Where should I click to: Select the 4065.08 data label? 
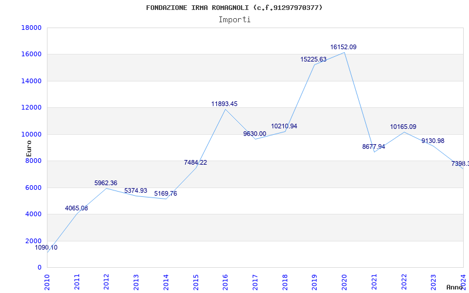(x=77, y=209)
